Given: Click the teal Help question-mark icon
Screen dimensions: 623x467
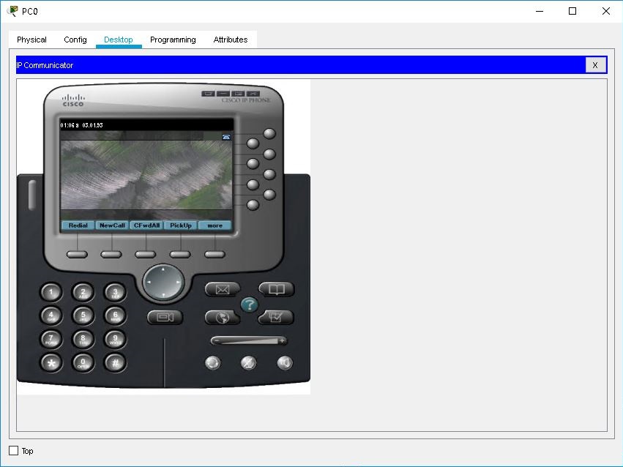Looking at the screenshot, I should pos(249,305).
